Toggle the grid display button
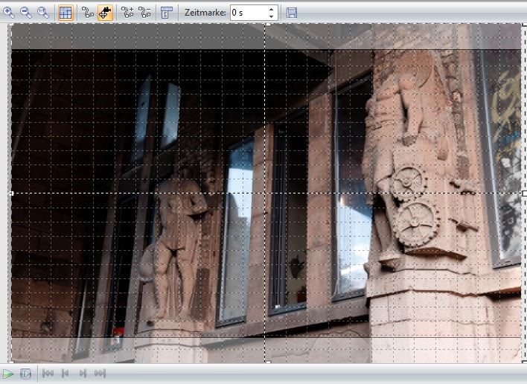 (x=66, y=13)
